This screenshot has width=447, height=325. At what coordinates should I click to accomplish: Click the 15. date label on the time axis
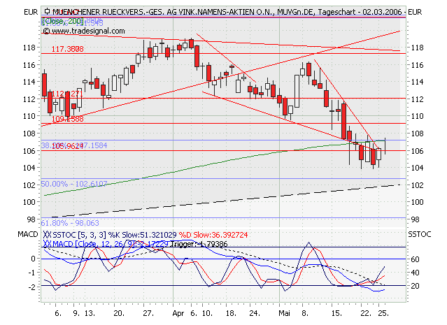(x=336, y=313)
